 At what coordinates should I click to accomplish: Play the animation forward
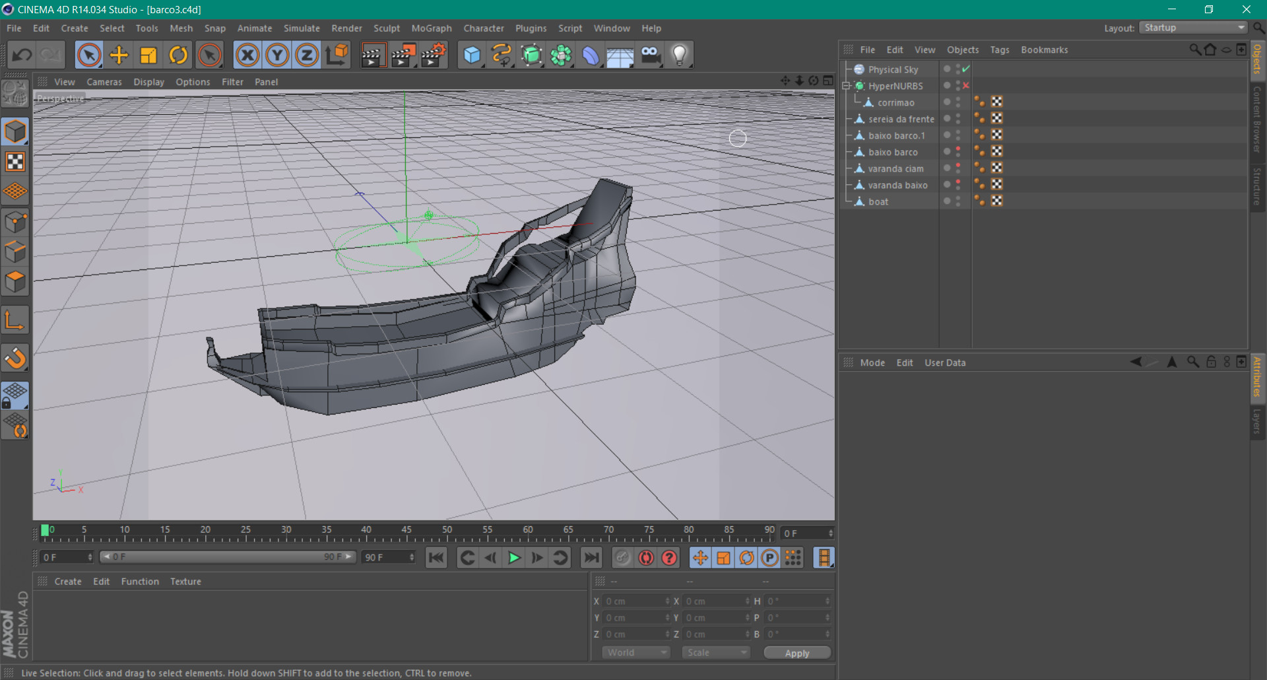tap(513, 558)
